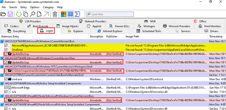
Task: Open the Entry menu
Action: [23, 7]
